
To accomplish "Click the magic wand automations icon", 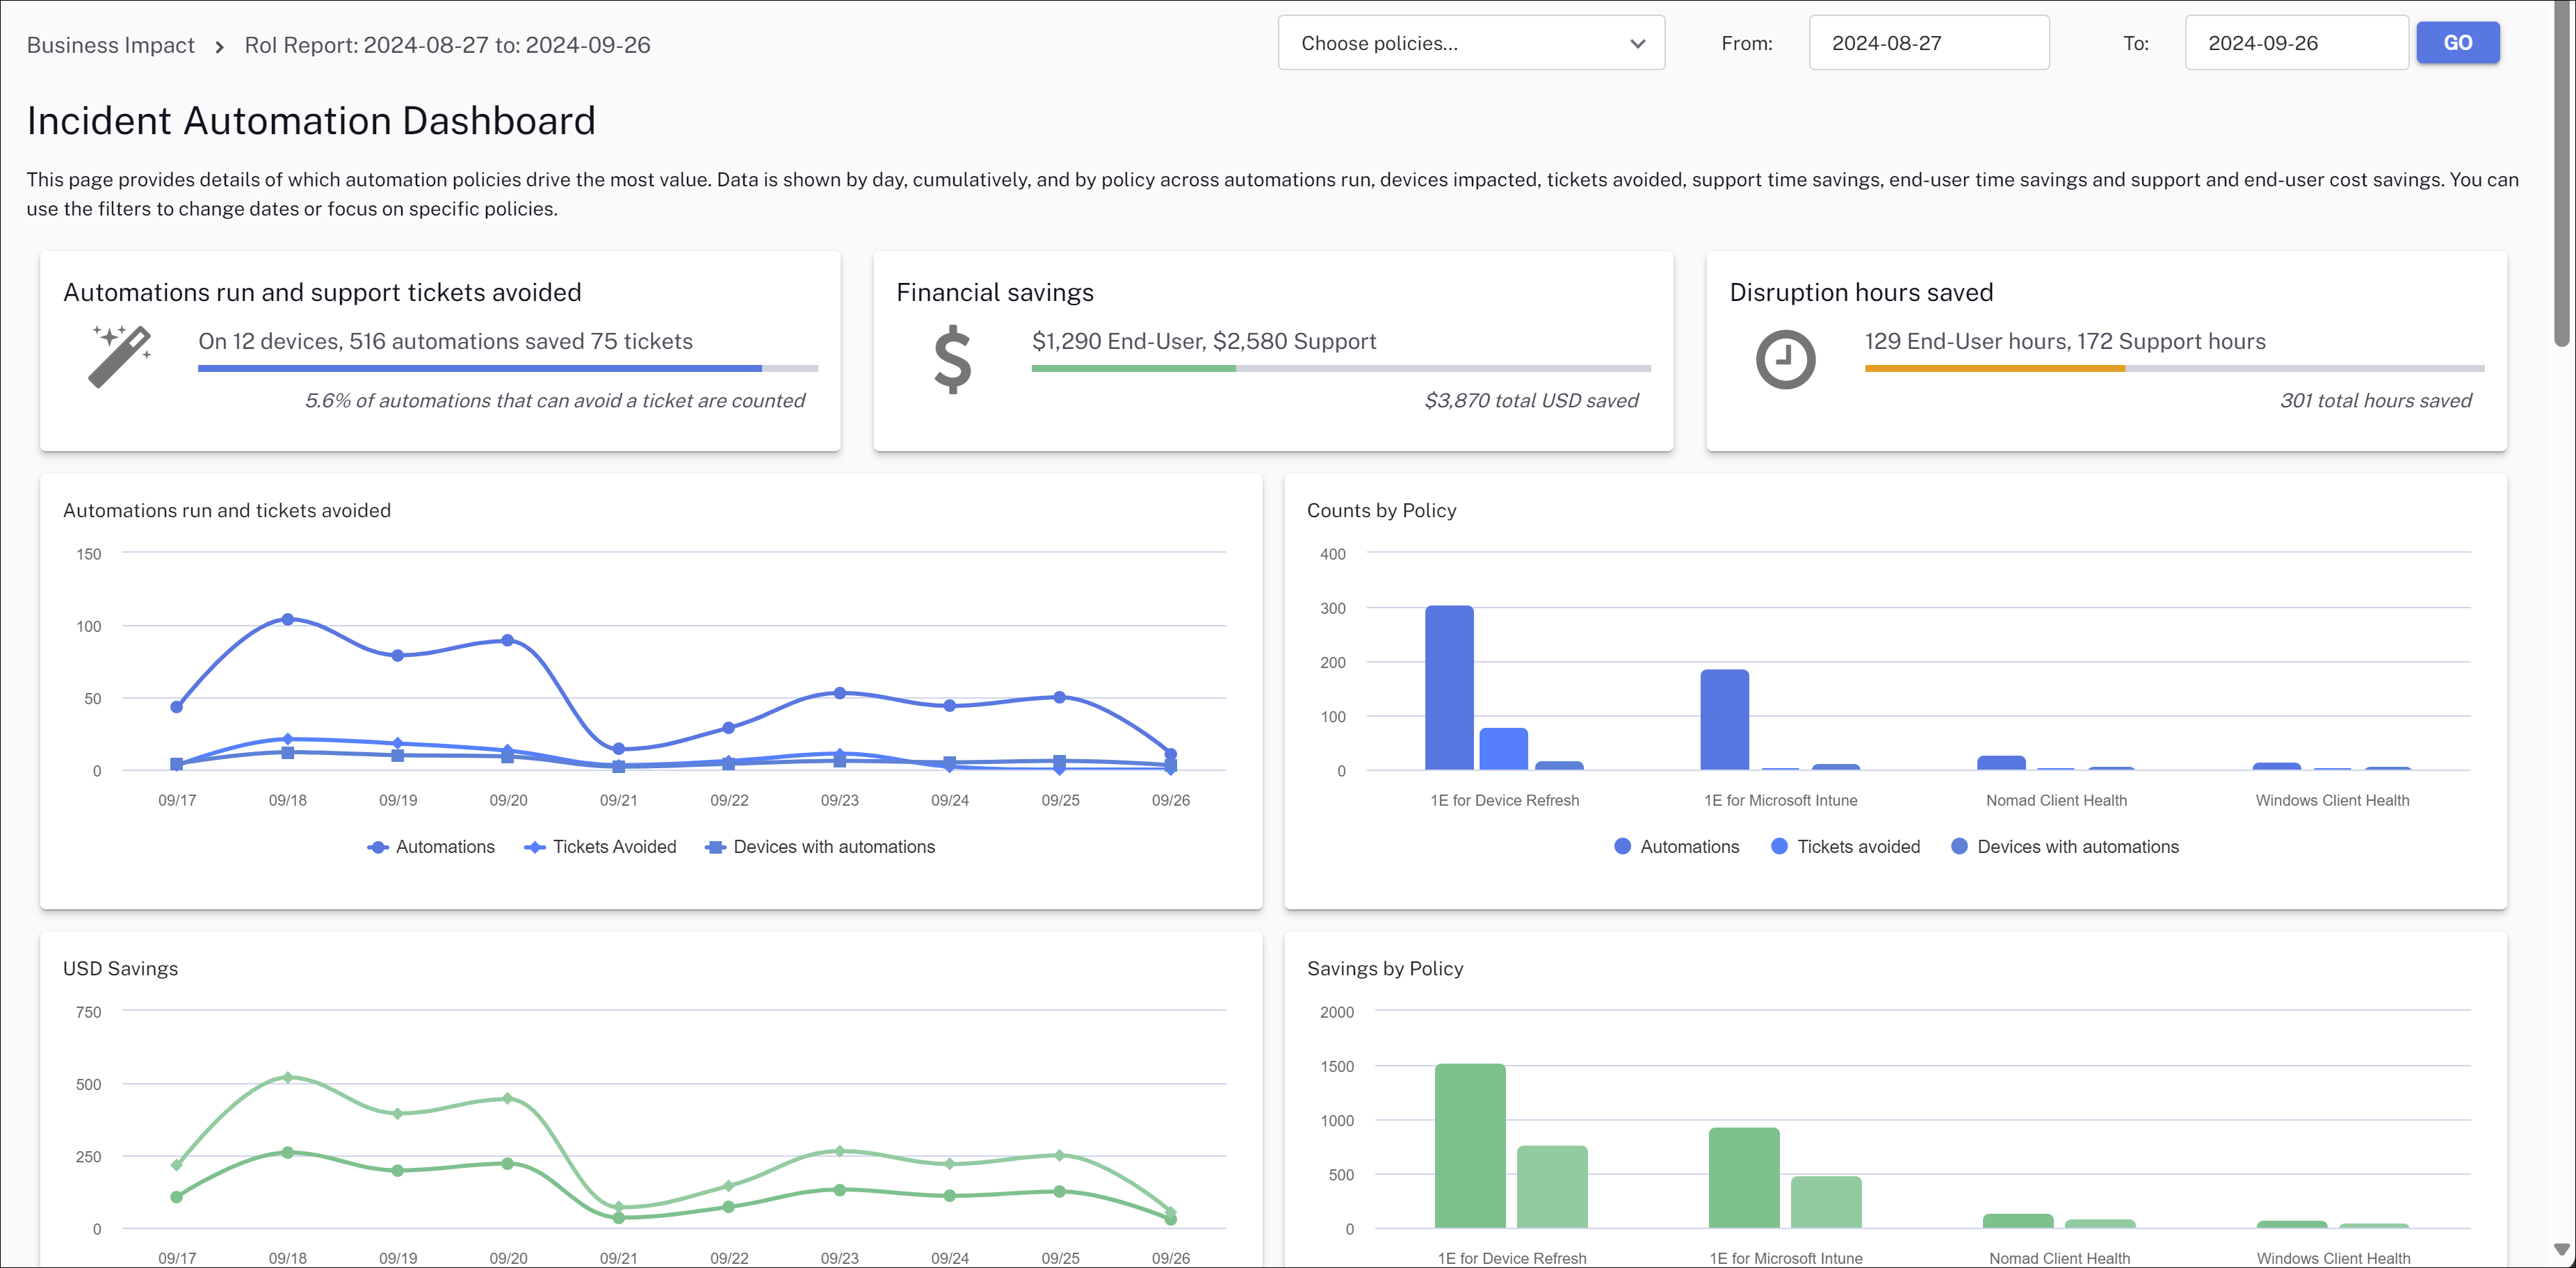I will pyautogui.click(x=119, y=356).
